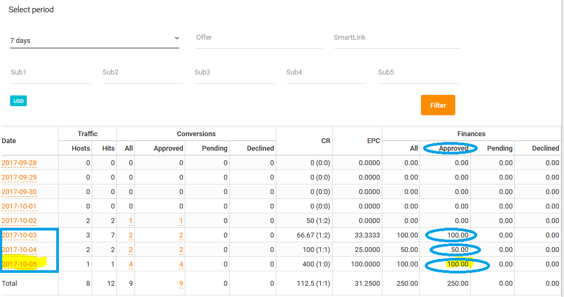Click the Hits column header
The image size is (564, 297).
tap(108, 148)
